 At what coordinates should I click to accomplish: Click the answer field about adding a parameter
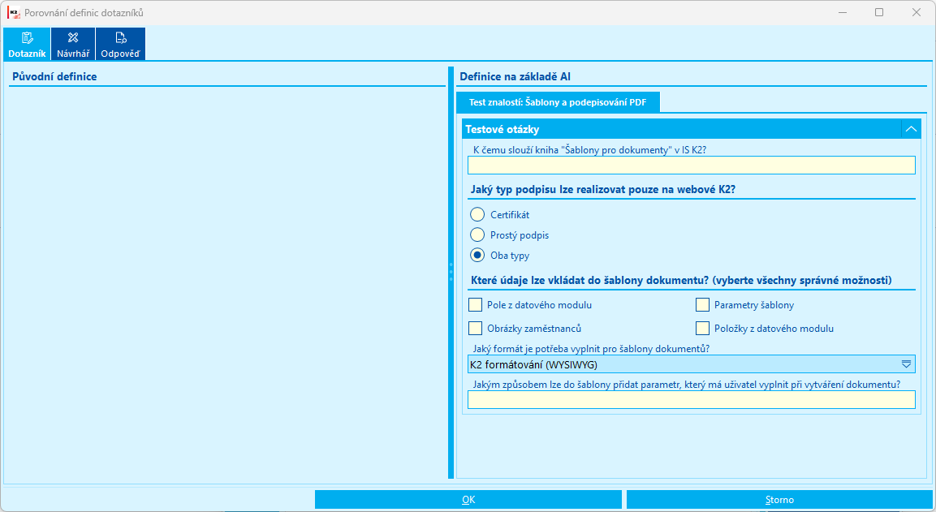point(692,400)
